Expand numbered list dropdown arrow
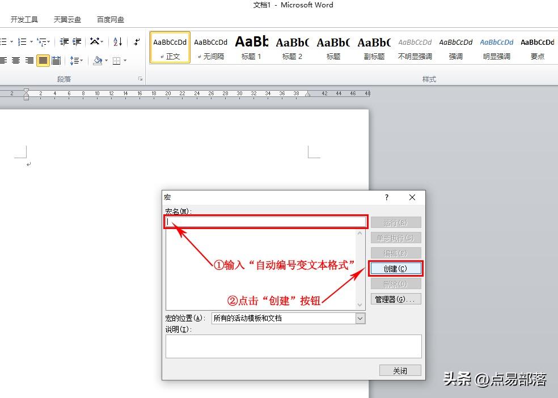This screenshot has height=398, width=558. pyautogui.click(x=31, y=42)
